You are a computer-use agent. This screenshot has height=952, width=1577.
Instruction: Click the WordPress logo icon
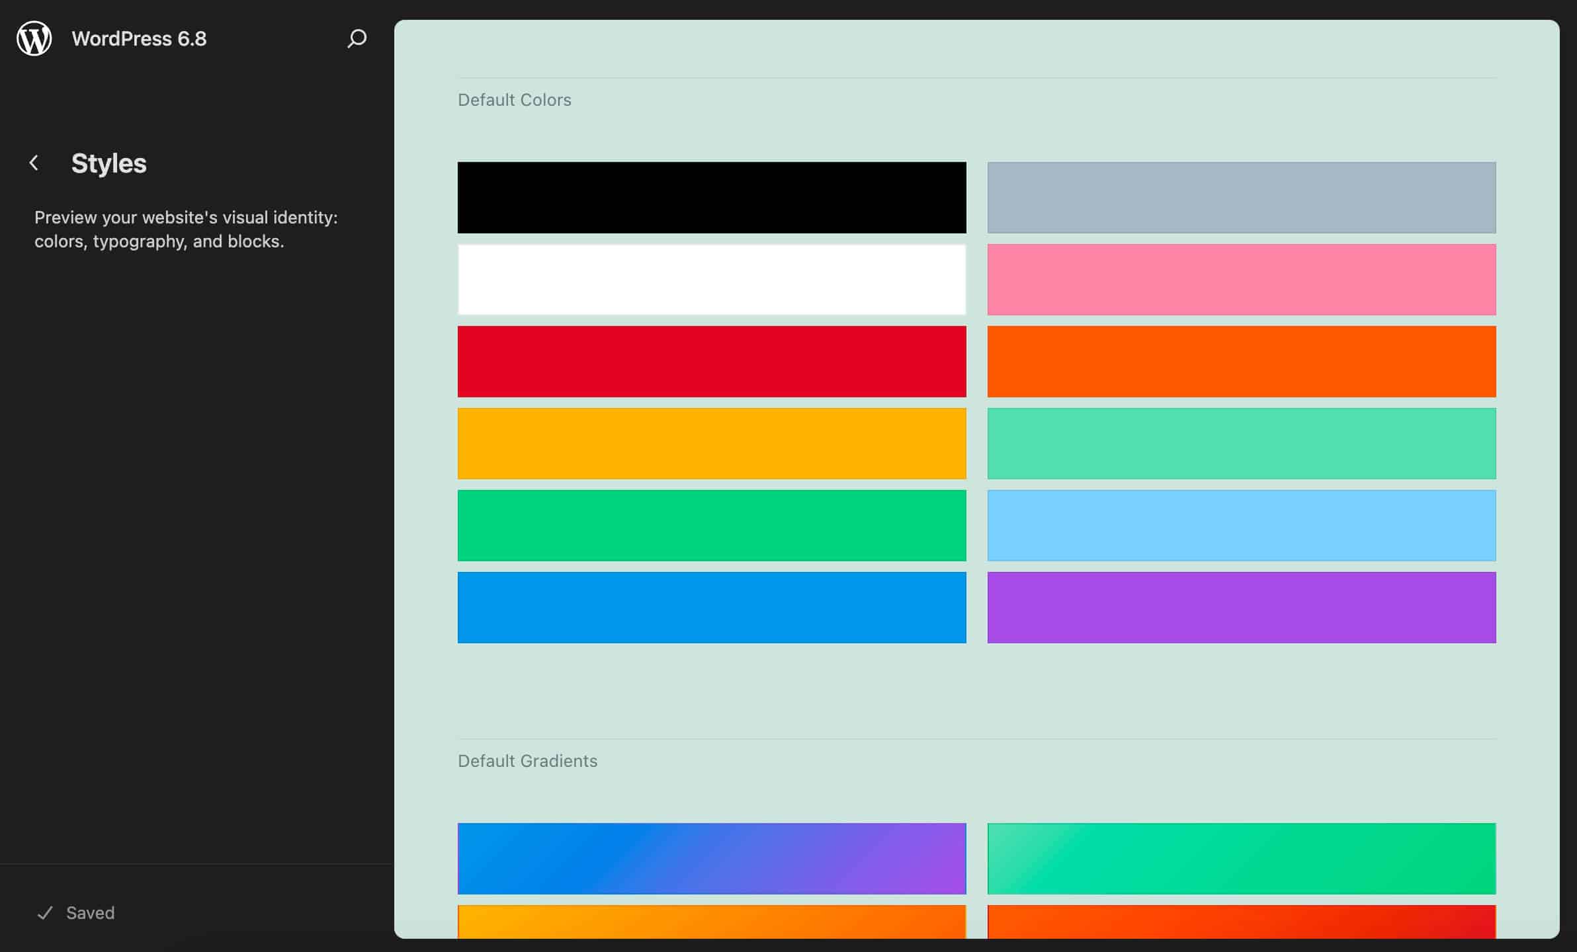pyautogui.click(x=34, y=38)
